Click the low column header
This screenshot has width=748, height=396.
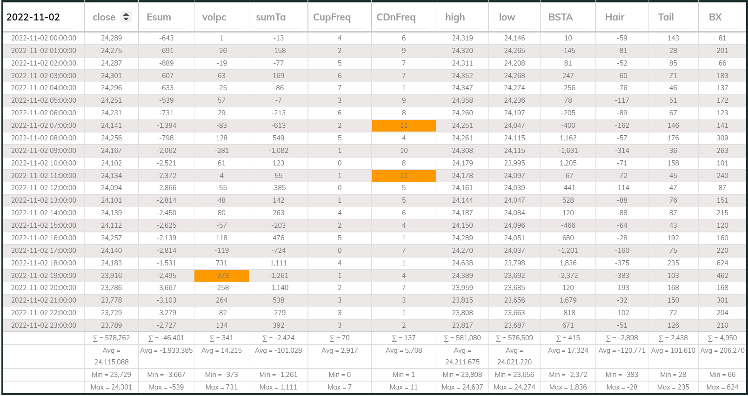[x=507, y=17]
